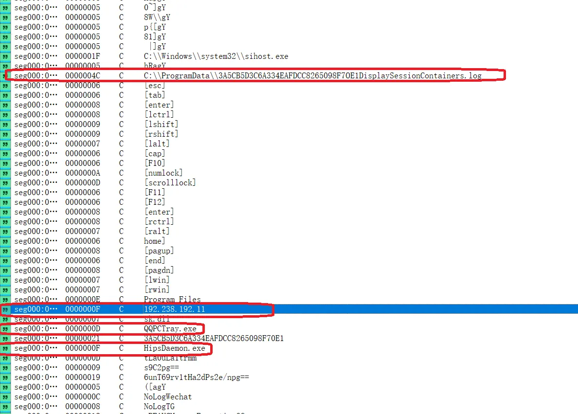Select the HipsDaemon.exe string entry

tap(174, 348)
